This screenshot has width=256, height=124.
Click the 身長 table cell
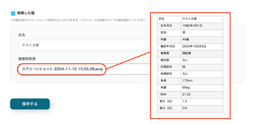tap(169, 81)
